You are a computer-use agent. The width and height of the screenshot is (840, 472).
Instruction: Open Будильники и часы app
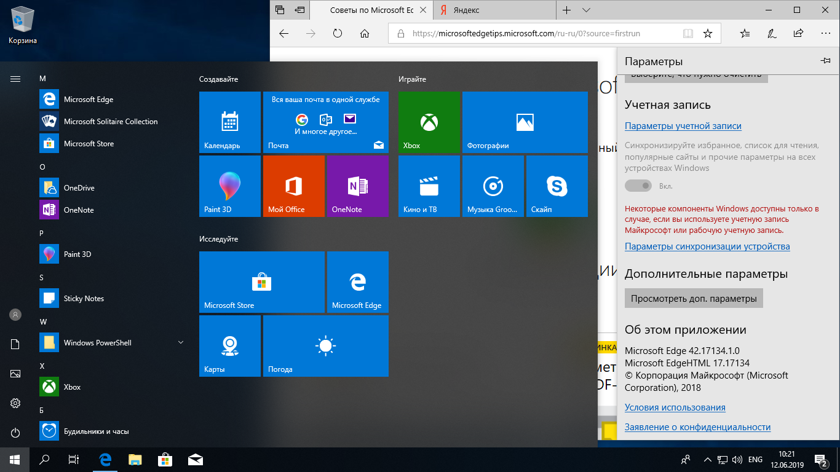click(111, 431)
